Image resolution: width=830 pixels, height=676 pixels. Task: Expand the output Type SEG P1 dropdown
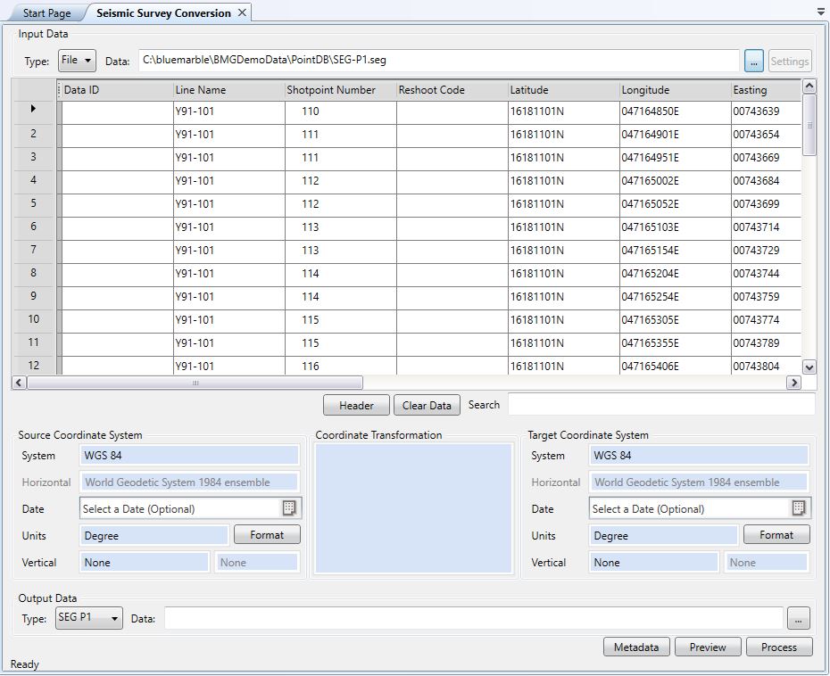point(89,618)
